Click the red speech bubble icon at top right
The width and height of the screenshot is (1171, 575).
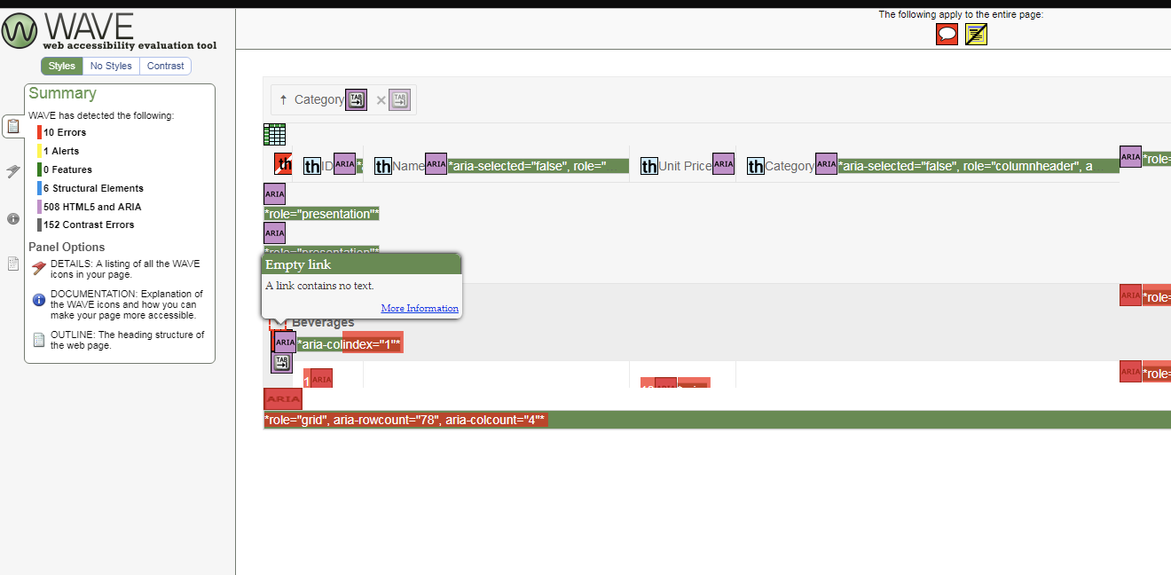[946, 34]
